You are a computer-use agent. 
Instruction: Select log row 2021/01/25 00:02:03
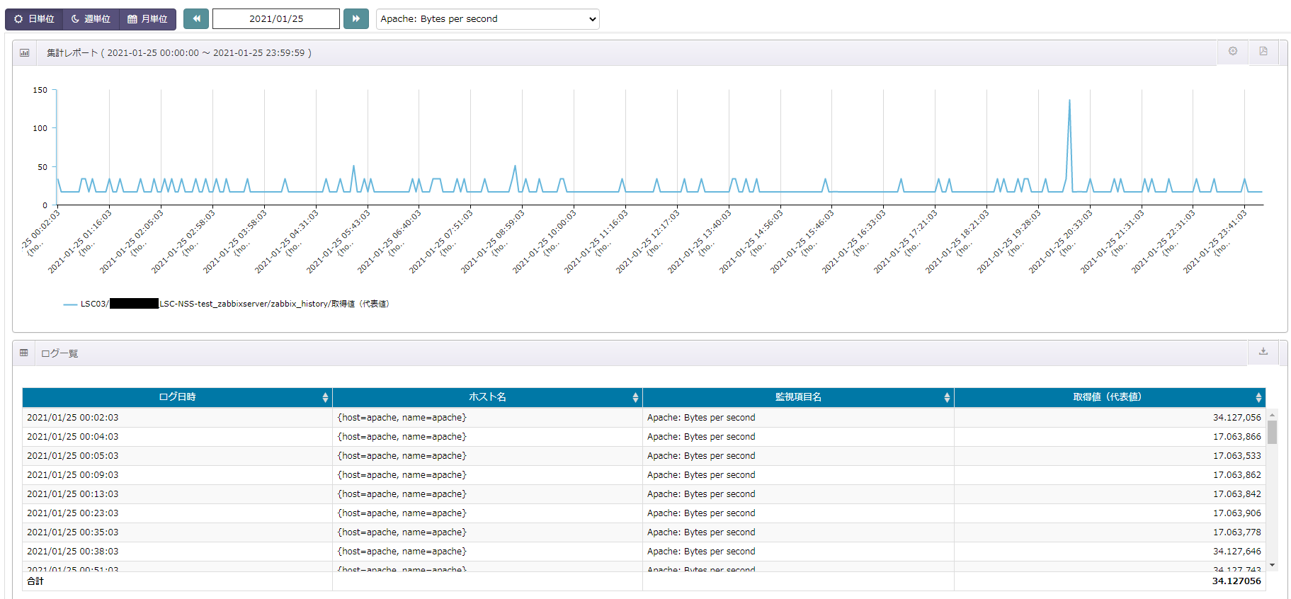click(644, 418)
